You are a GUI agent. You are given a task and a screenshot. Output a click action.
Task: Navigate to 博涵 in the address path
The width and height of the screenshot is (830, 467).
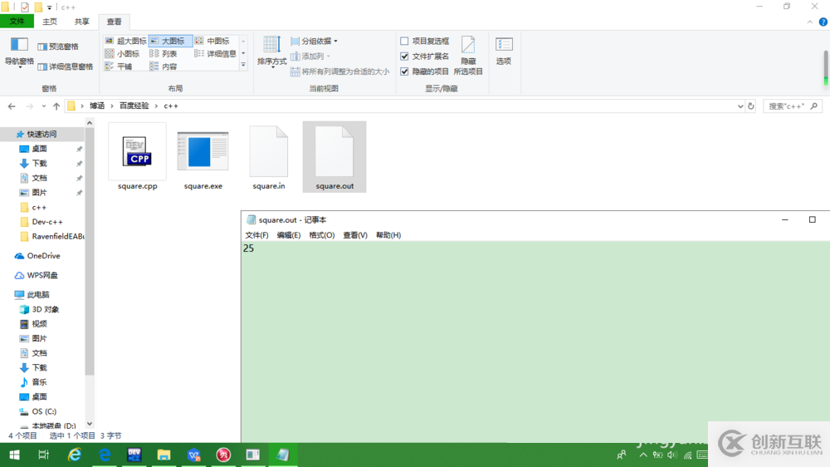pos(97,106)
